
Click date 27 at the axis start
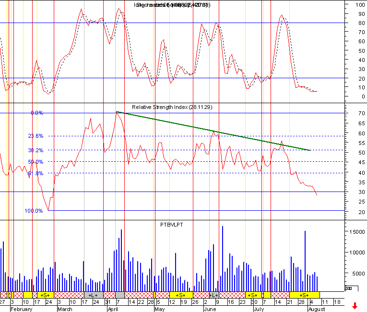2,302
